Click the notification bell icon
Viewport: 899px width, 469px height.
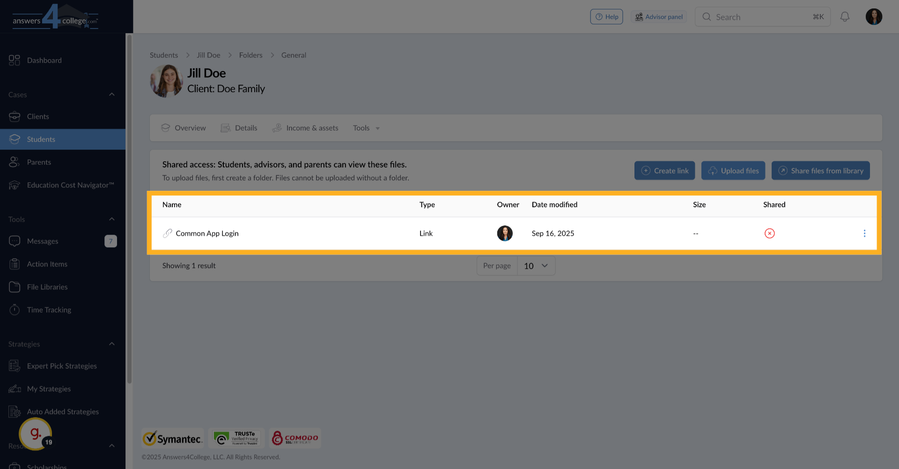coord(845,16)
